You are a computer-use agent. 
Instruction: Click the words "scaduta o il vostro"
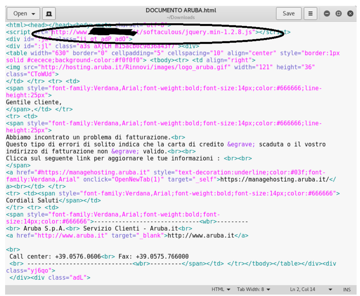click(x=292, y=144)
